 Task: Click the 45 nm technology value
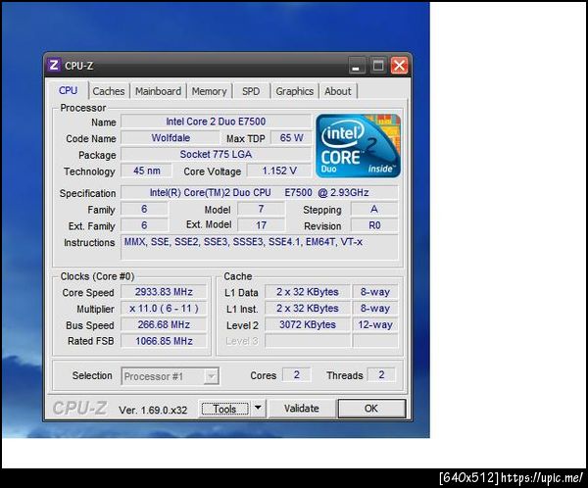[147, 171]
